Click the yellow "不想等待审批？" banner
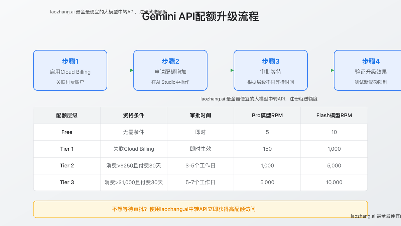 click(x=200, y=209)
